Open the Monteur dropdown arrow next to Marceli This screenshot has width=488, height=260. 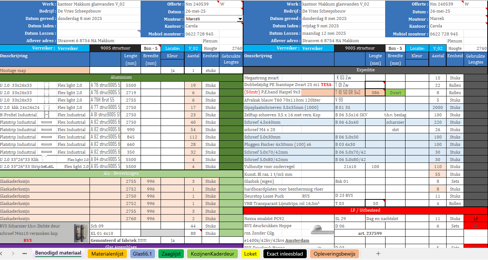click(240, 19)
